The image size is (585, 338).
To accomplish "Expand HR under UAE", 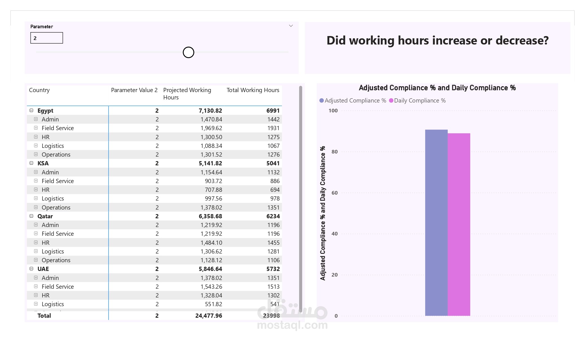I will coord(36,295).
